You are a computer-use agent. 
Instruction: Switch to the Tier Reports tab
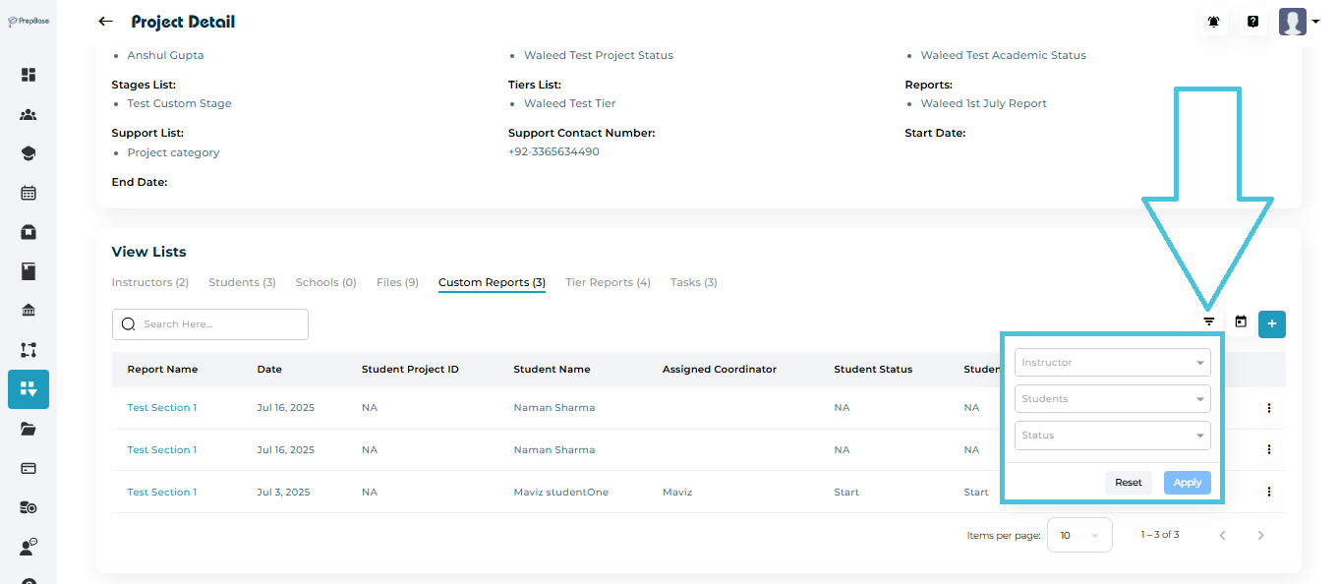608,282
